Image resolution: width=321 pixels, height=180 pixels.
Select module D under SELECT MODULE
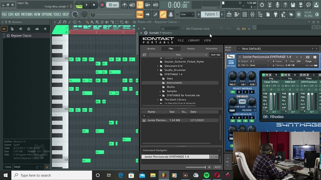pyautogui.click(x=252, y=92)
